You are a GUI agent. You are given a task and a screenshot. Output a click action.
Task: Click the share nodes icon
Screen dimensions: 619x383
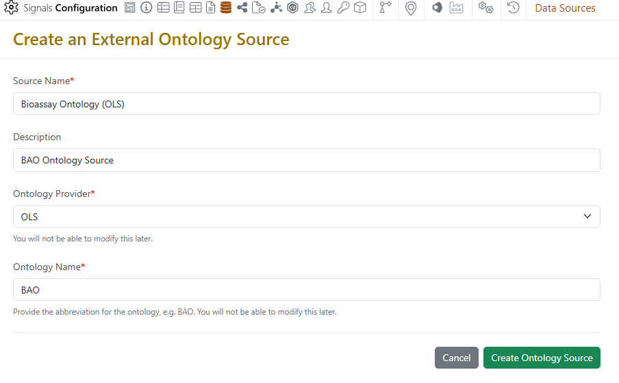tap(242, 8)
